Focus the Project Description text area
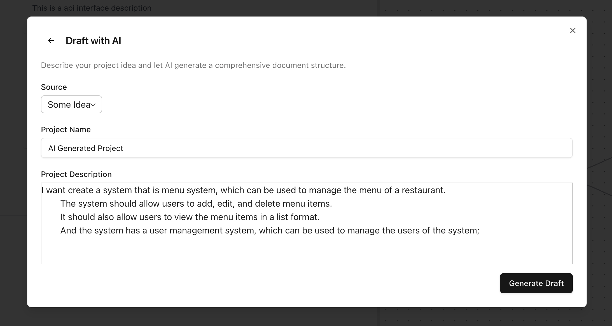612x326 pixels. 307,223
